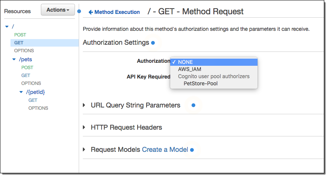Open the Create a Model link
328x177 pixels.
point(165,150)
